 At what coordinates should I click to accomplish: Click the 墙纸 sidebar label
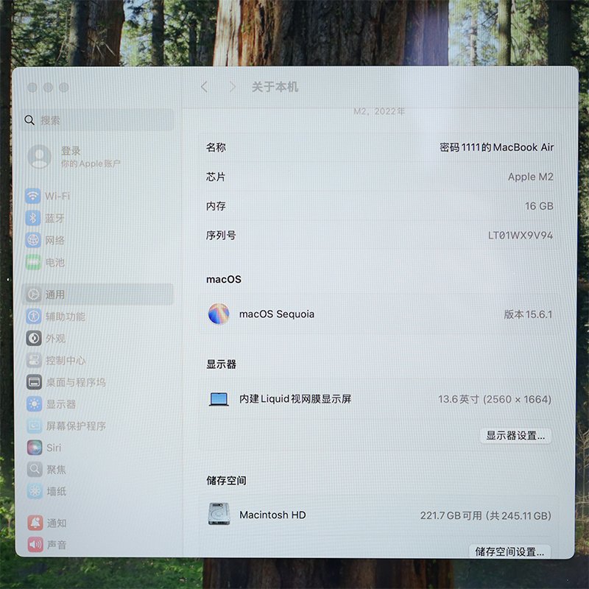[57, 491]
